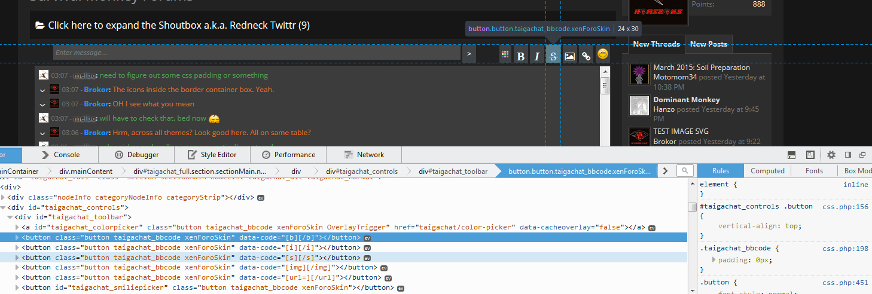This screenshot has width=872, height=294.
Task: Expand the padding property in .taigachat_bbcode rule
Action: point(714,260)
